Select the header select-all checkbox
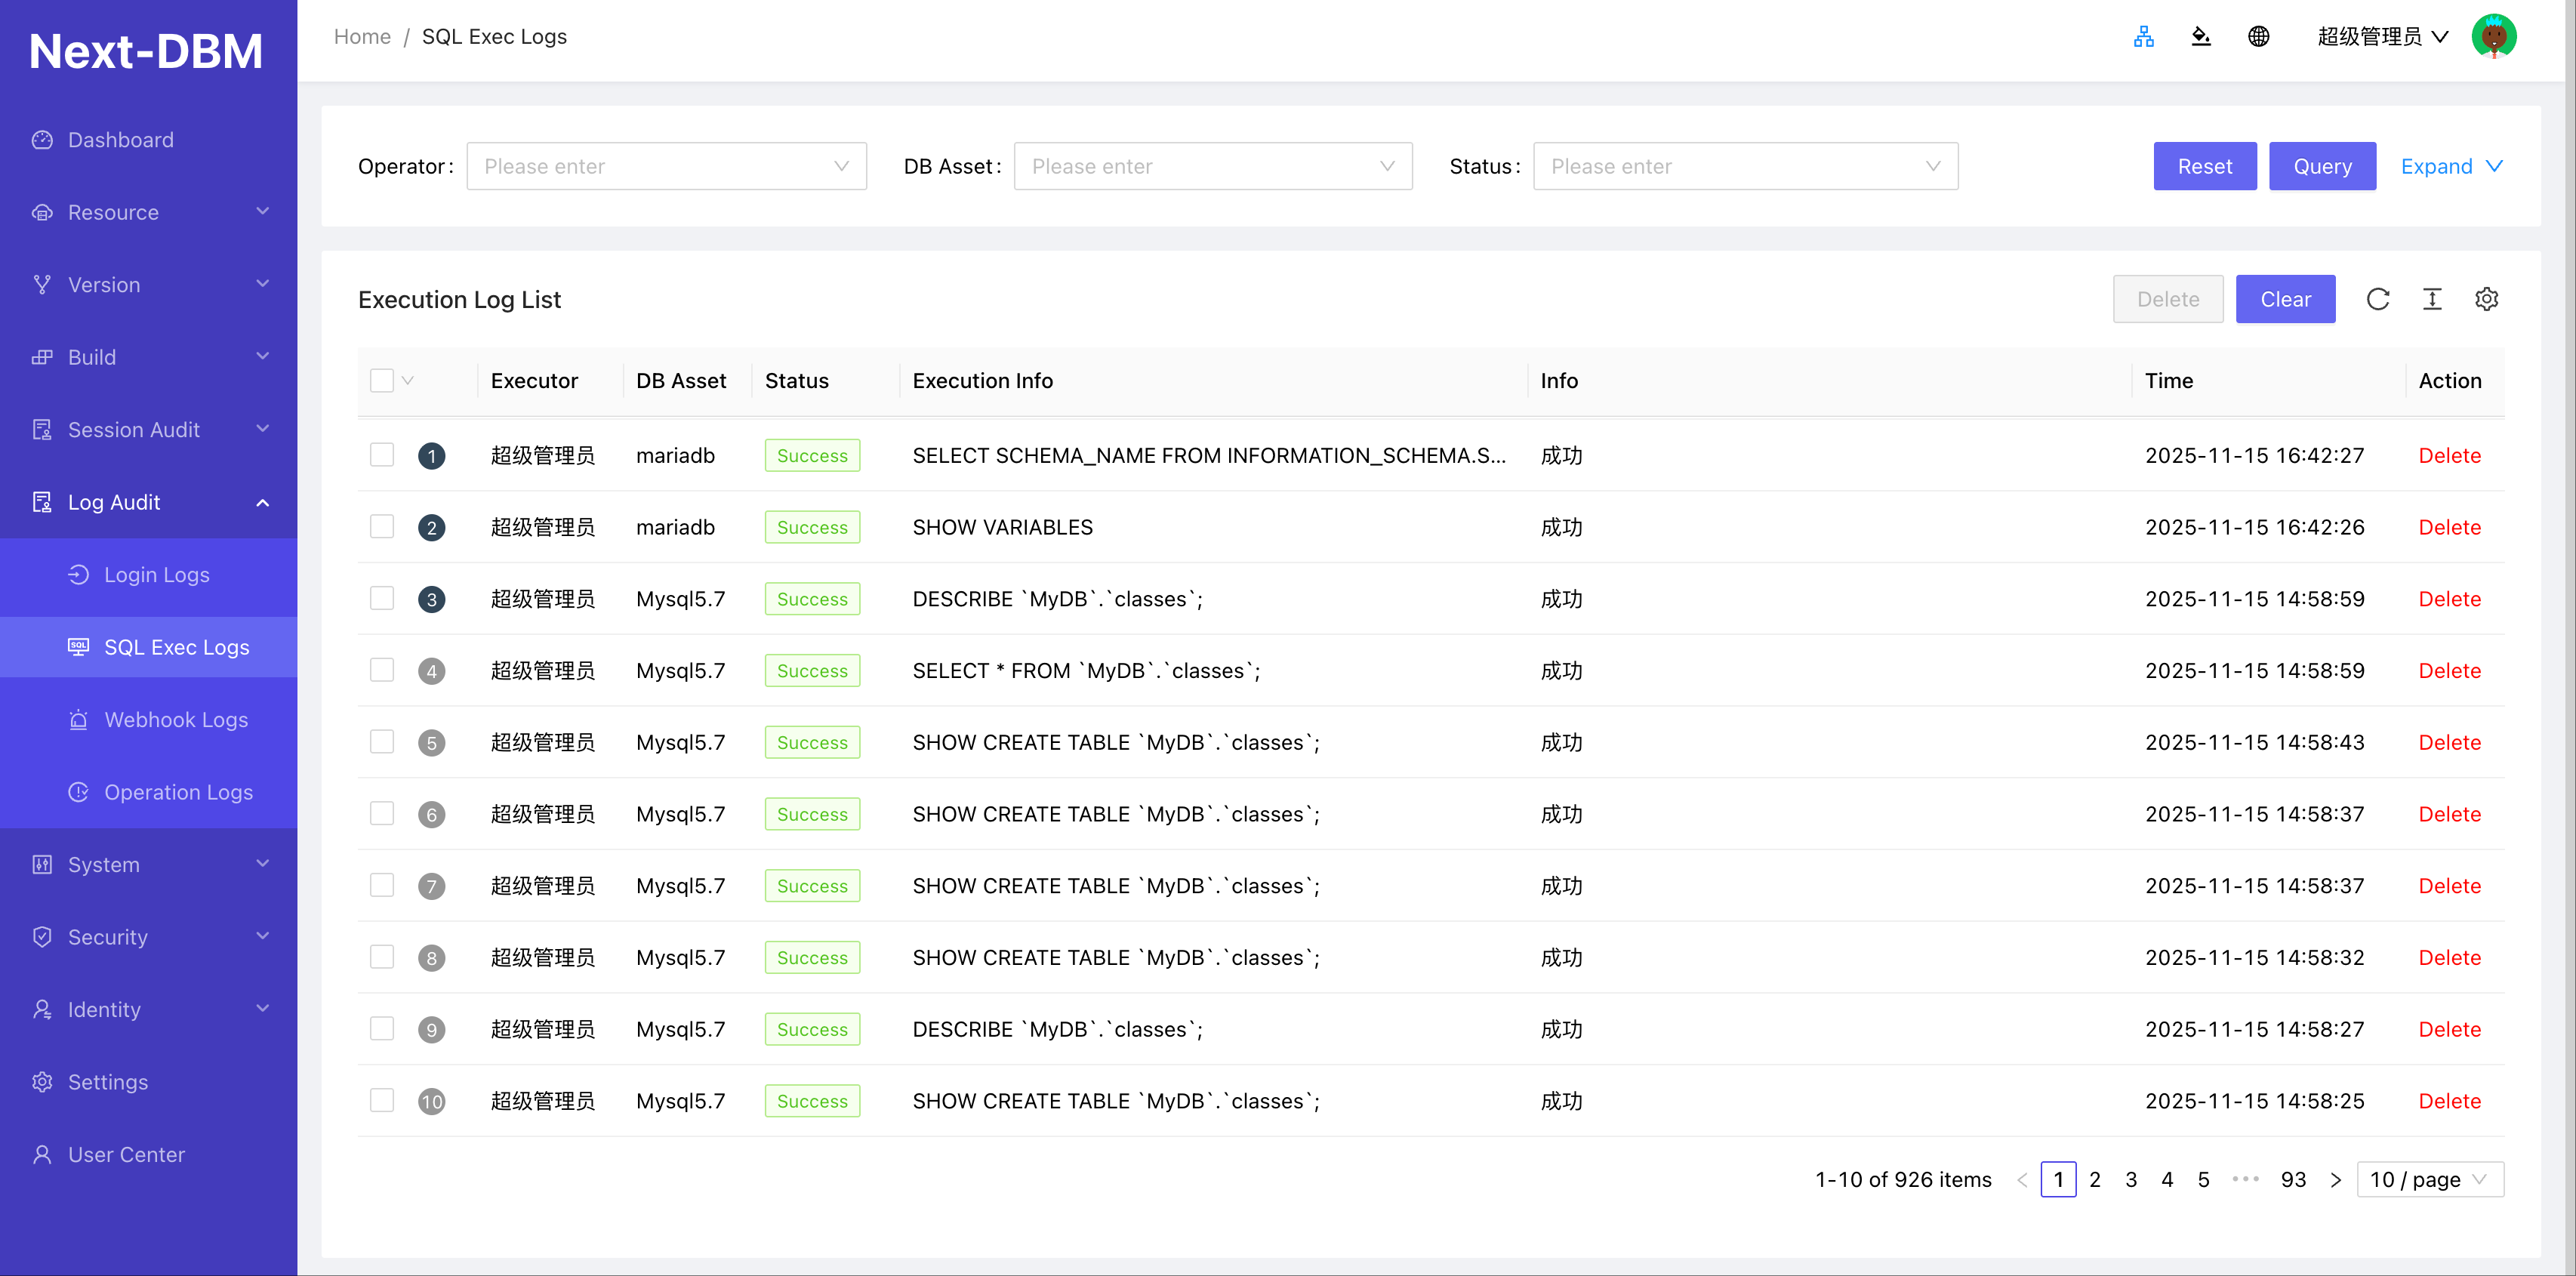This screenshot has width=2576, height=1276. (382, 380)
